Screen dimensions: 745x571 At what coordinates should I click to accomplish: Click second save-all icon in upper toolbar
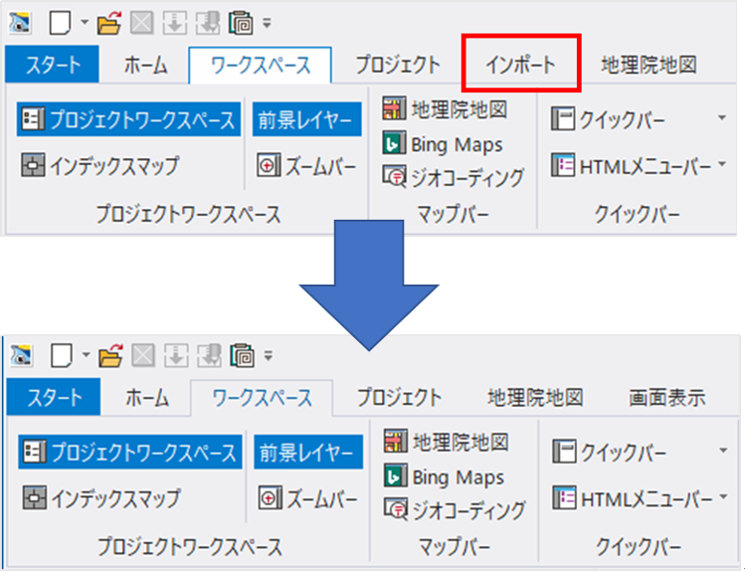point(208,22)
